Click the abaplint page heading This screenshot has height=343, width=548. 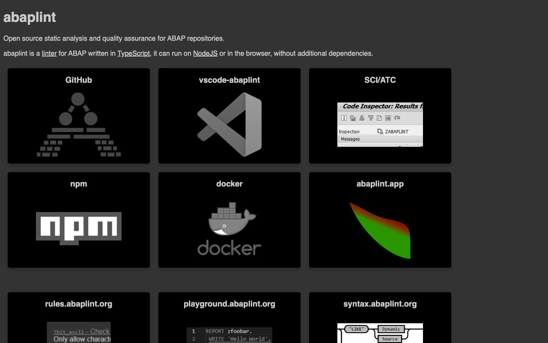[x=30, y=17]
